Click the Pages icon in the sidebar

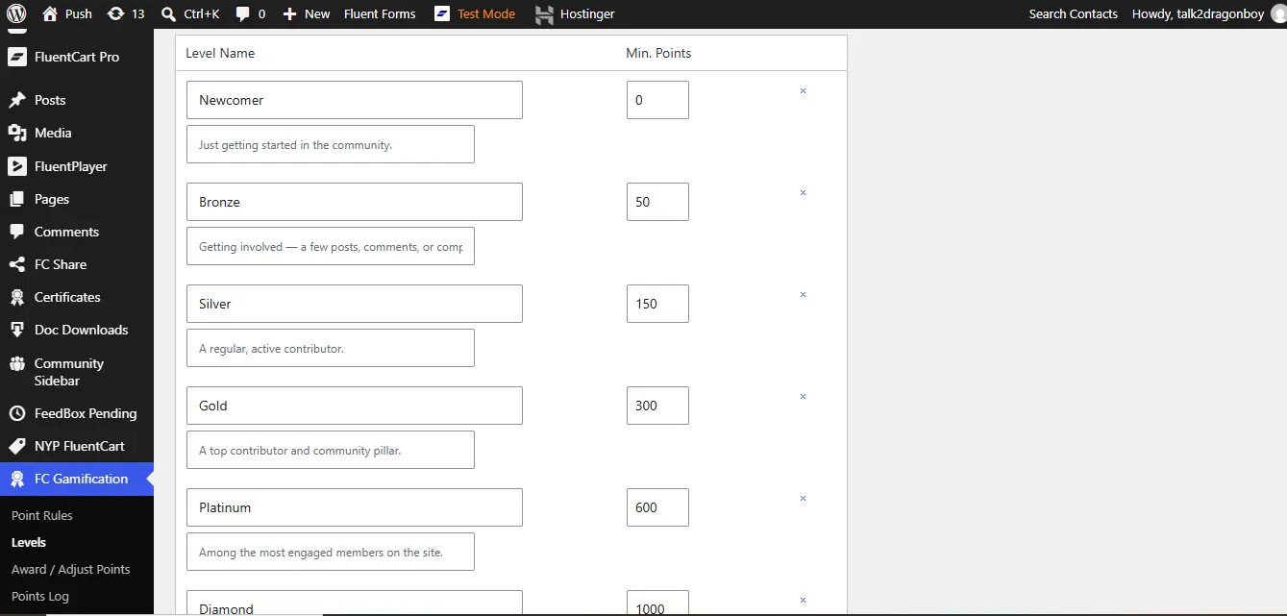pos(16,199)
